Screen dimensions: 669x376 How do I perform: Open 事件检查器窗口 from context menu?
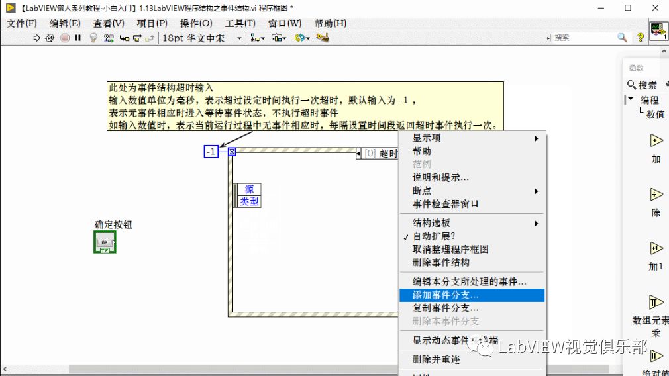point(472,204)
